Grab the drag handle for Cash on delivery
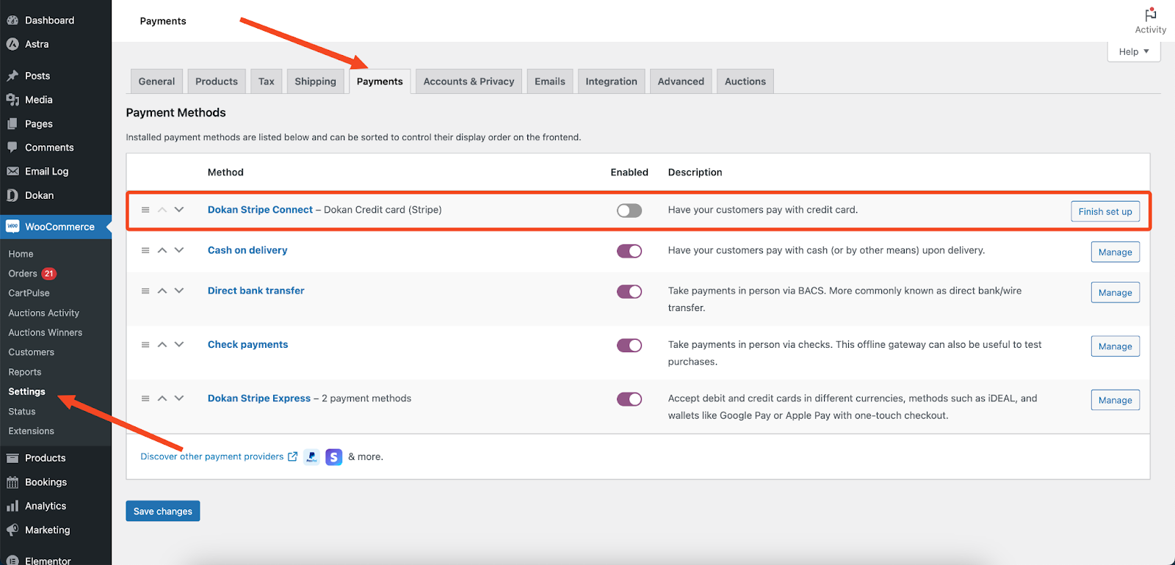 point(145,250)
